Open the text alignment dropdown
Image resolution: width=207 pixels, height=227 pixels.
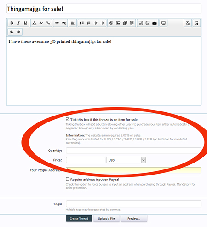pos(73,23)
